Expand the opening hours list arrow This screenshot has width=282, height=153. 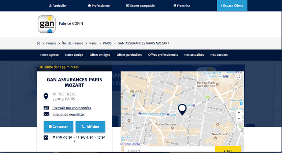coord(75,141)
